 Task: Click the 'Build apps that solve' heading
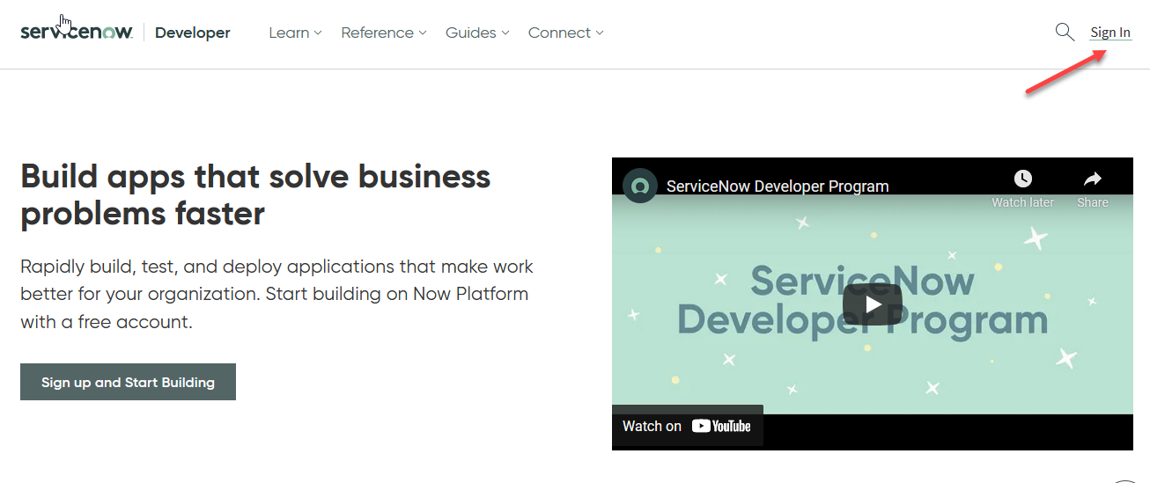255,194
